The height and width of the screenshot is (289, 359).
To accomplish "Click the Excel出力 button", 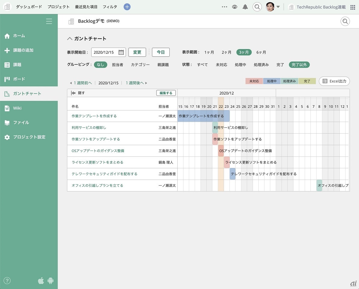I will click(x=334, y=81).
